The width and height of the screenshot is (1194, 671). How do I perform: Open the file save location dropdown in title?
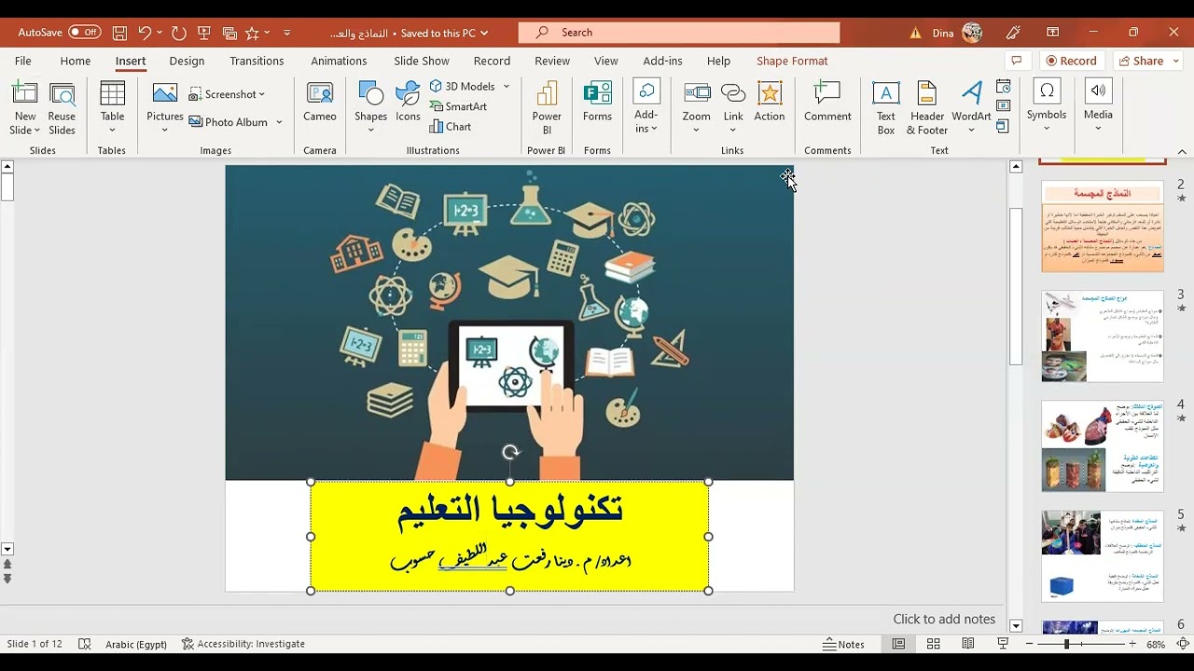484,33
